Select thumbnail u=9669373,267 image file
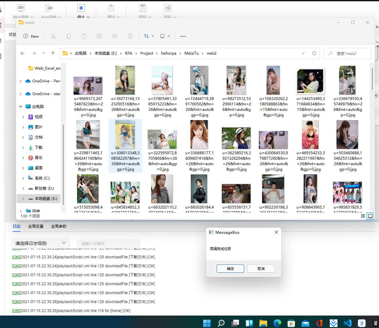The width and height of the screenshot is (379, 328). point(88,86)
